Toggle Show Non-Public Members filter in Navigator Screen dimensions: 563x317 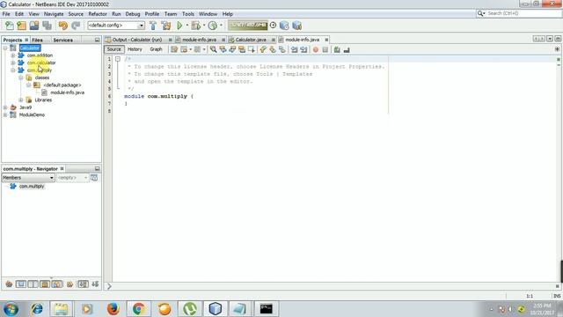tap(45, 284)
